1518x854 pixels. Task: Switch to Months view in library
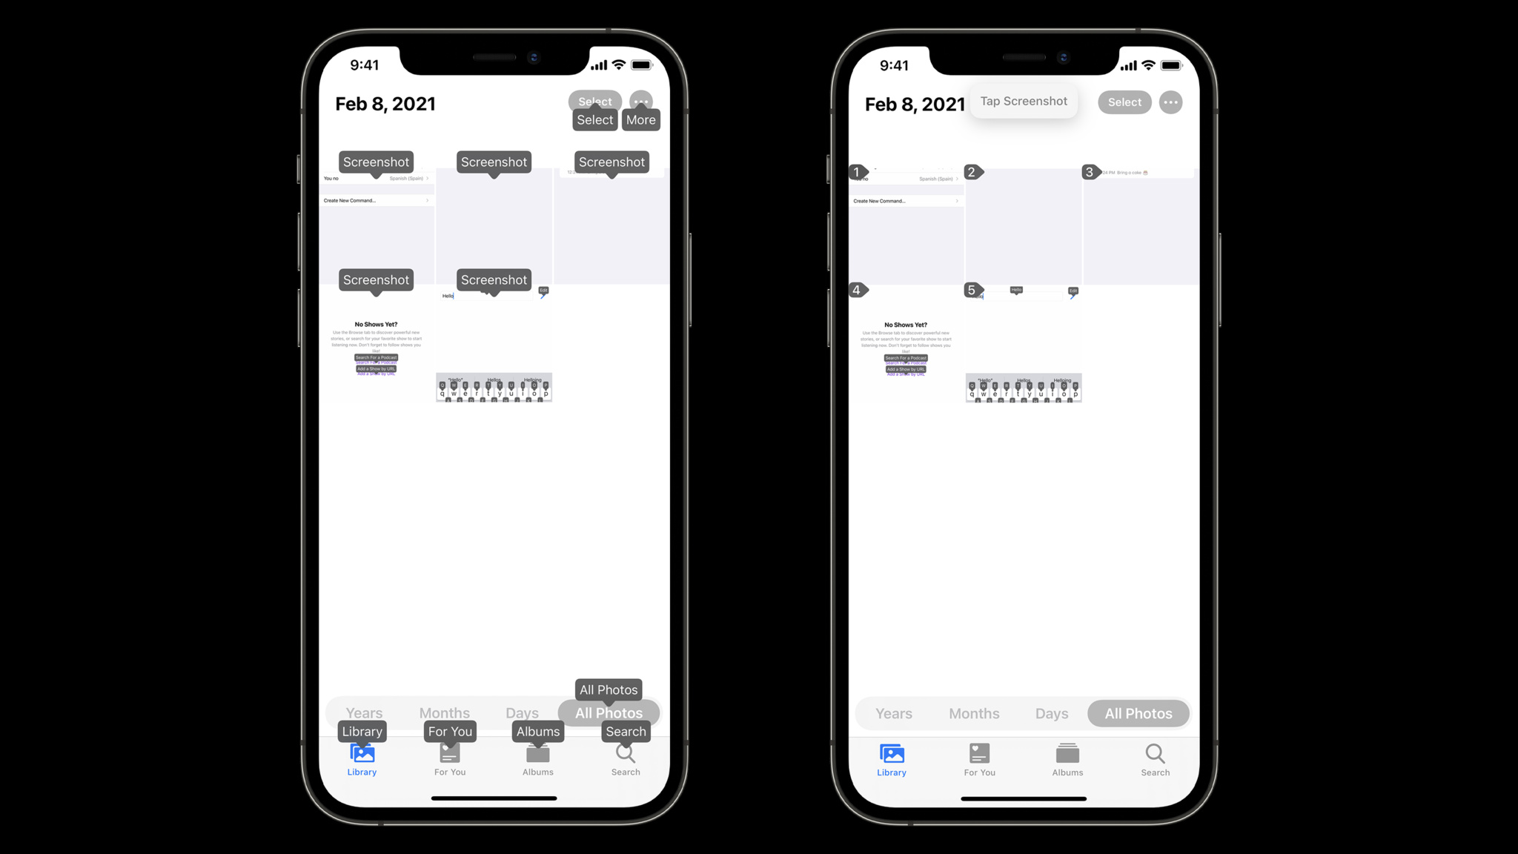443,713
